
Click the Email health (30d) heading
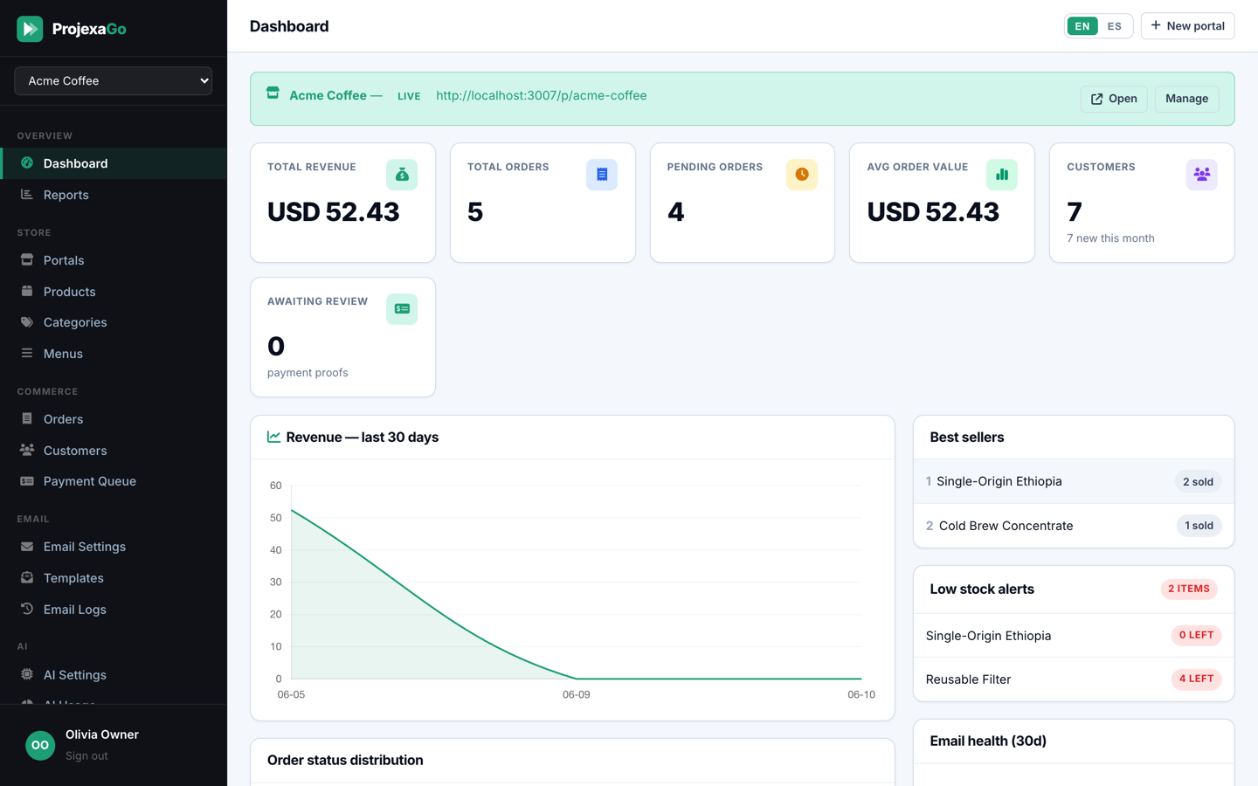click(x=988, y=741)
